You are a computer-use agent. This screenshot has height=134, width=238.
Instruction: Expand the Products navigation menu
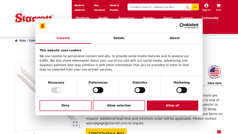pyautogui.click(x=83, y=18)
